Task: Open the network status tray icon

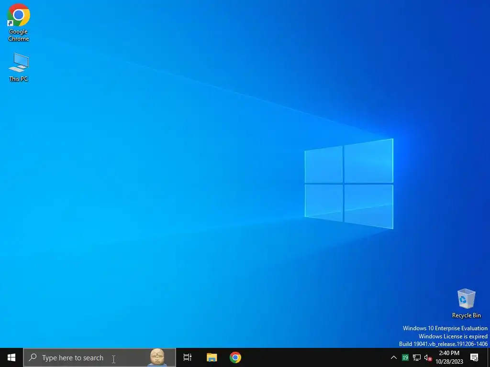Action: click(x=417, y=357)
